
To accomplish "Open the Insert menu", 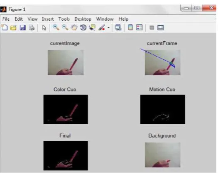I will [x=48, y=19].
